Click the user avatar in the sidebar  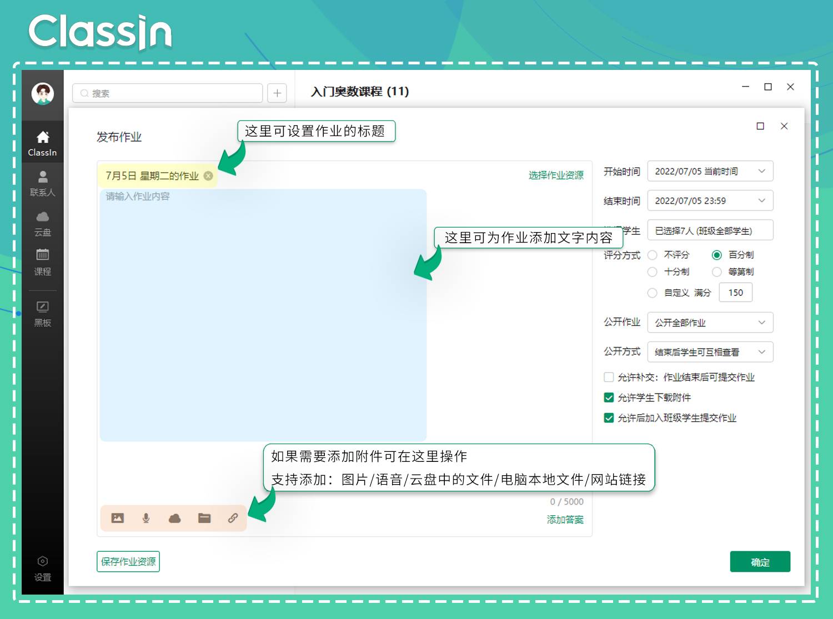pyautogui.click(x=43, y=93)
